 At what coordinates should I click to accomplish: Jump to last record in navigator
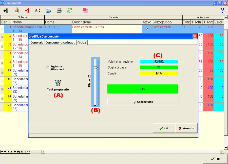click(x=18, y=152)
